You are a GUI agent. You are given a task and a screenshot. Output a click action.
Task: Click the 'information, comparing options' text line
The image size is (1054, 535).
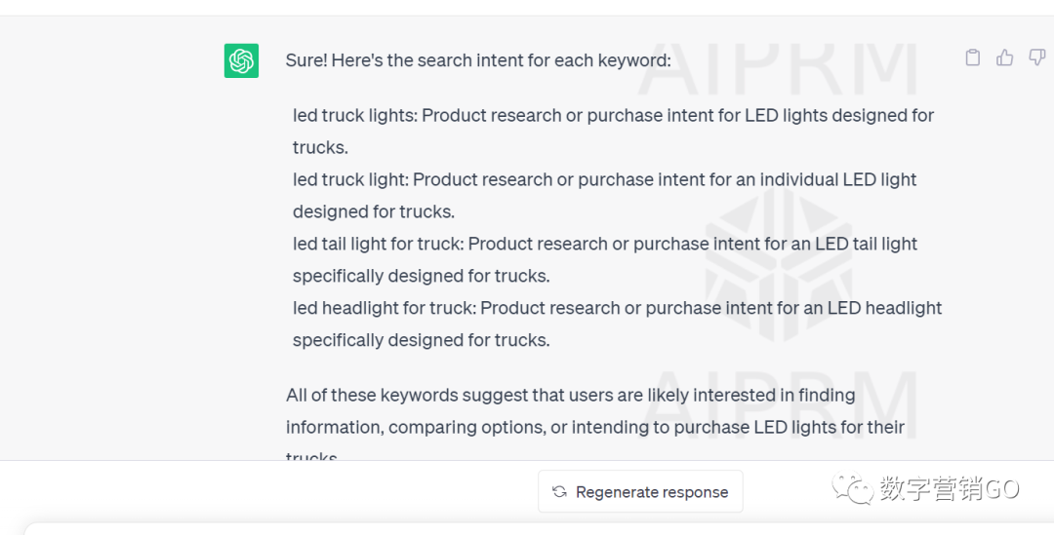[595, 427]
